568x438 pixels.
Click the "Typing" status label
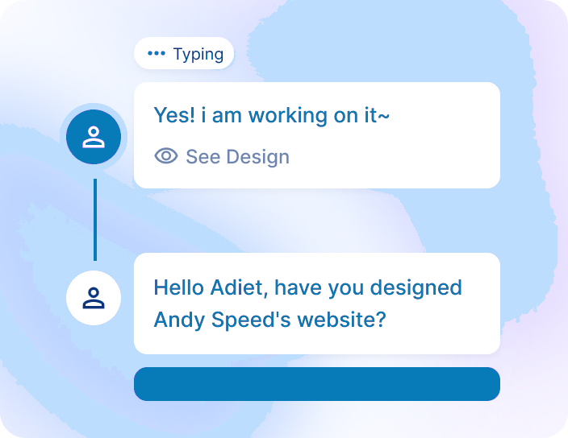point(198,54)
